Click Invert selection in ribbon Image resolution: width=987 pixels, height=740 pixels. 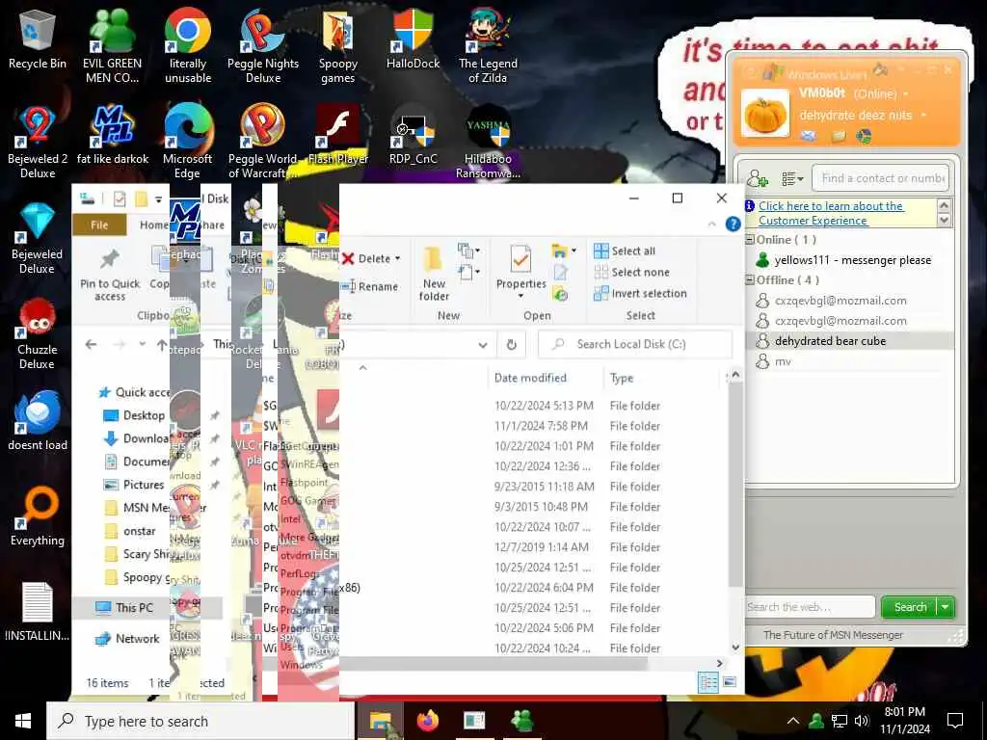[640, 294]
